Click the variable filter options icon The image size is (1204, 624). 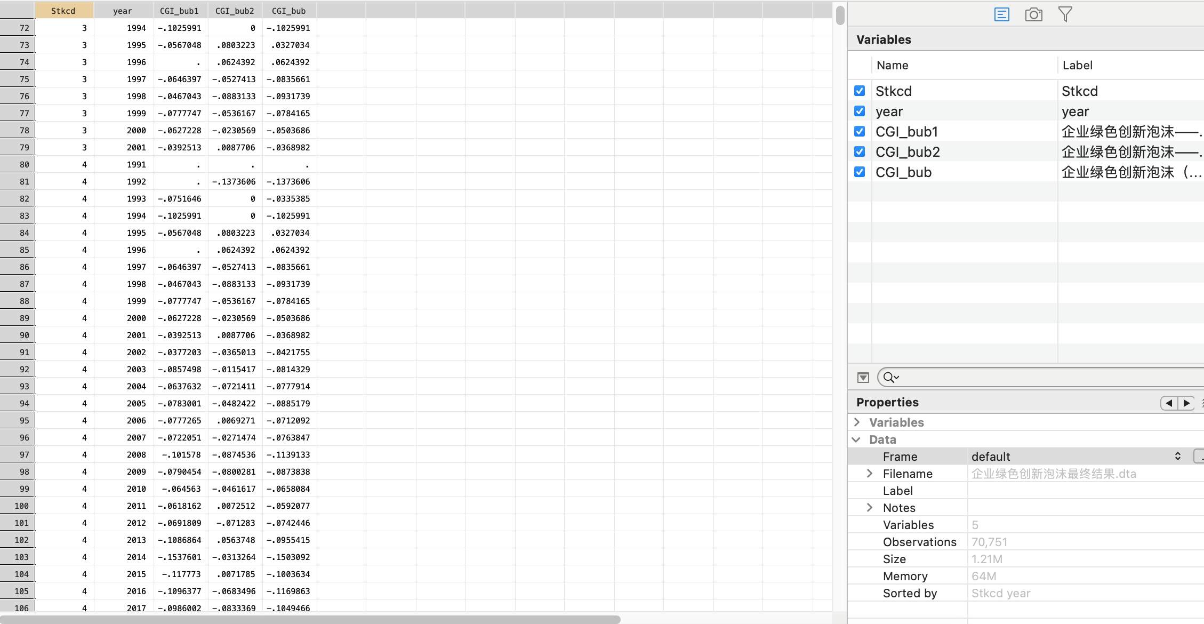pos(863,378)
